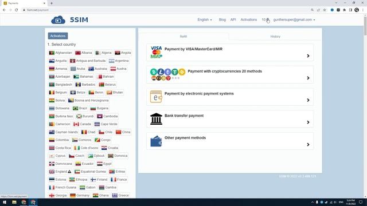Open File Explorer from taskbar
This screenshot has height=206, width=367.
pyautogui.click(x=14, y=202)
